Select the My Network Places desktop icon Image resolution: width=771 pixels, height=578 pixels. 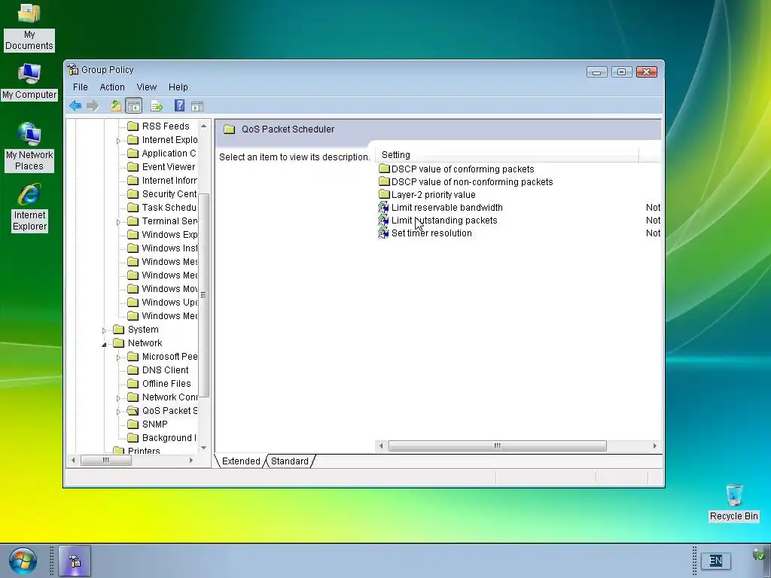[29, 147]
